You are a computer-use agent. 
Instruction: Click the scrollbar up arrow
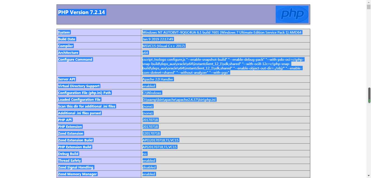[x=369, y=2]
